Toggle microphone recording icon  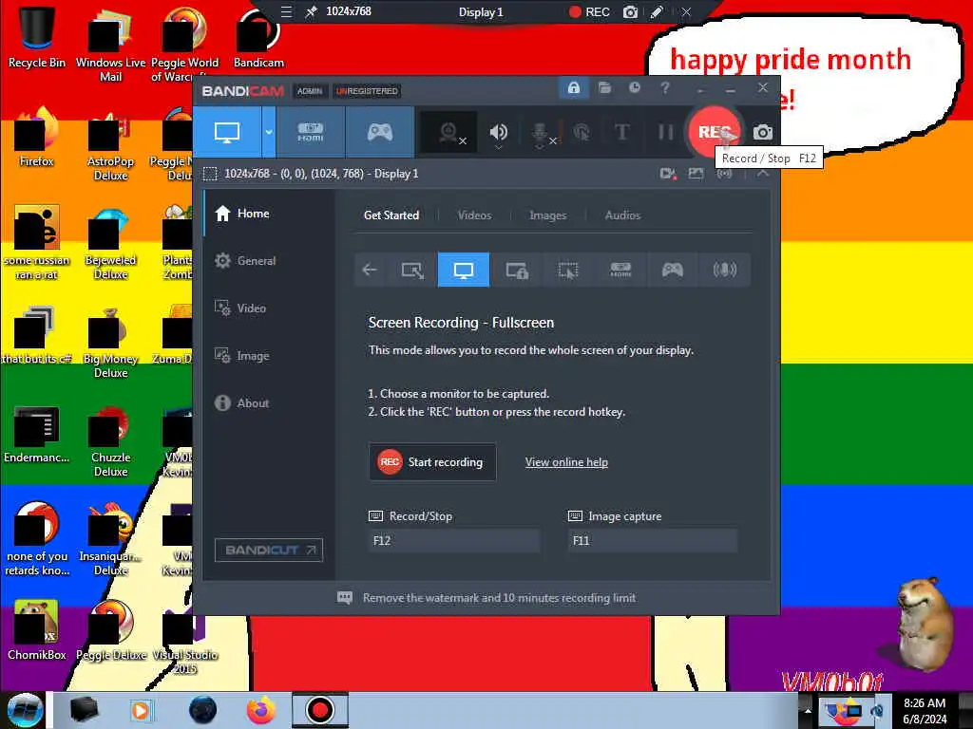pyautogui.click(x=541, y=132)
